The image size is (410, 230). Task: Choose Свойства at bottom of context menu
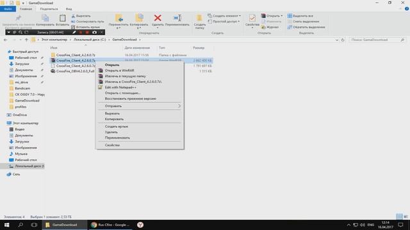[x=140, y=145]
